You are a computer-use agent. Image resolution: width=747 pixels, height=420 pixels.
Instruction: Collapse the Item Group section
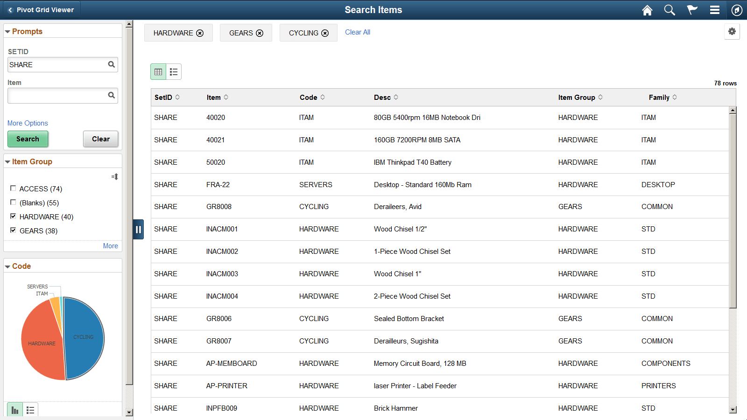(7, 161)
